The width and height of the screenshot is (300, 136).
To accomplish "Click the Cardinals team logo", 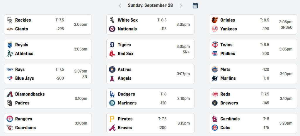I will click(215, 119).
